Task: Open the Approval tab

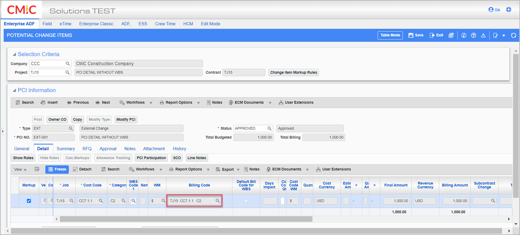Action: 108,149
